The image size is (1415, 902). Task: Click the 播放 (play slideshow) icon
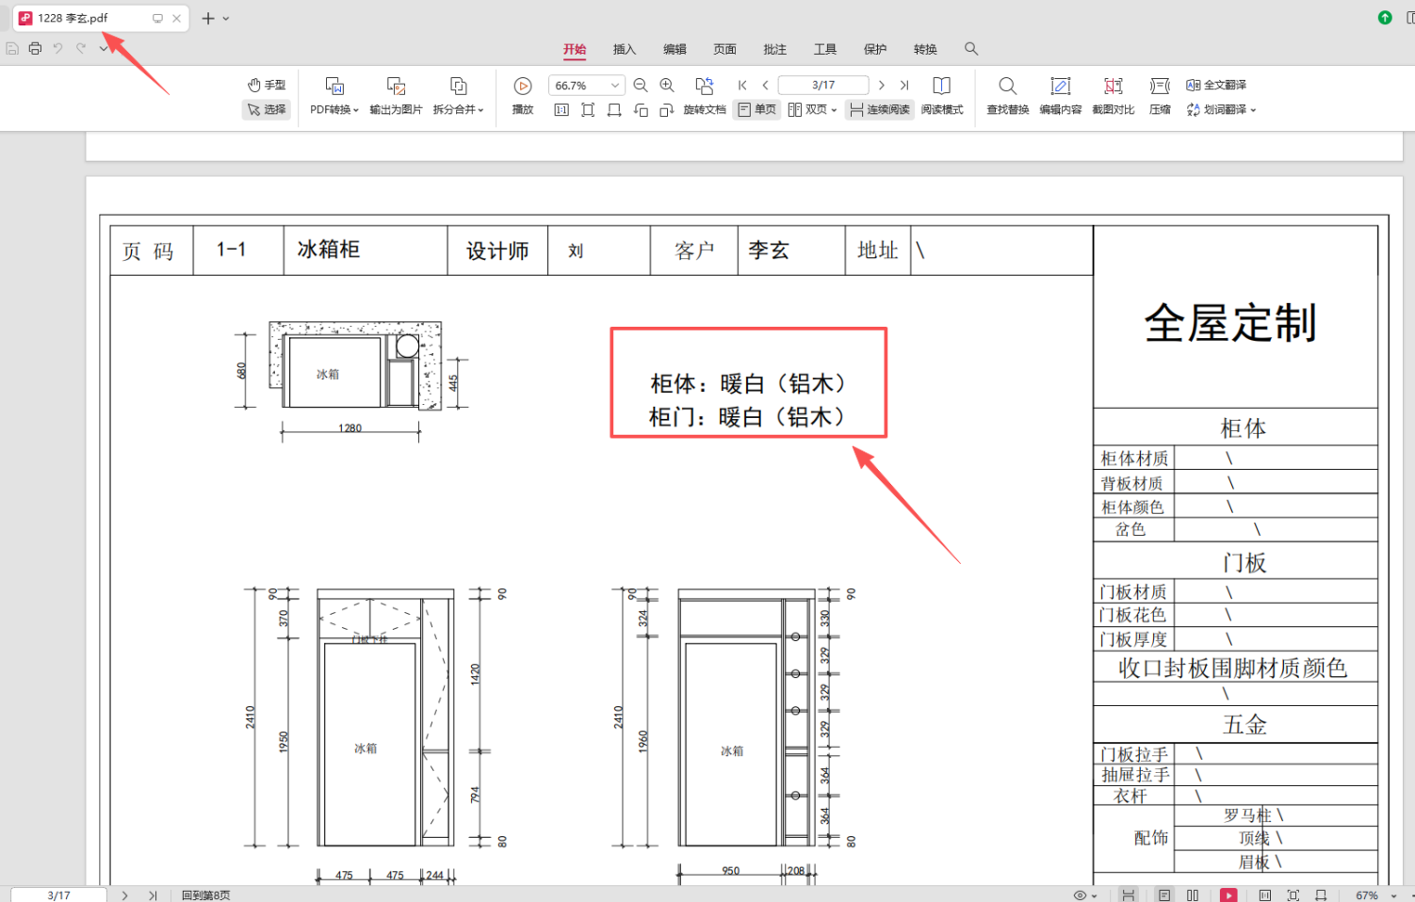pos(523,87)
